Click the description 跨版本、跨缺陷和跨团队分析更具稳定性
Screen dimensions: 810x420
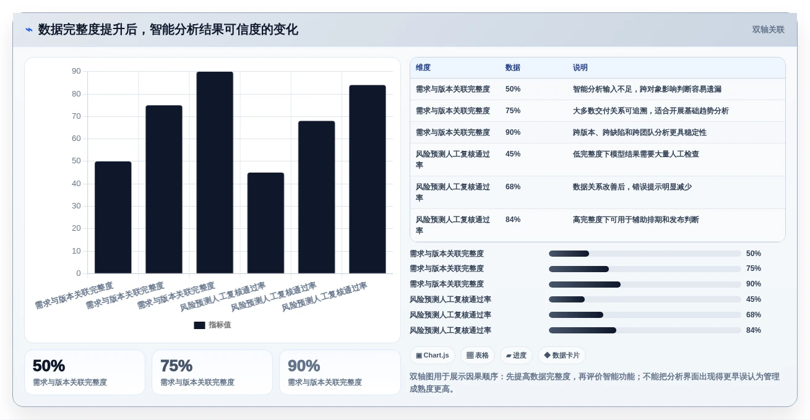[x=640, y=132]
